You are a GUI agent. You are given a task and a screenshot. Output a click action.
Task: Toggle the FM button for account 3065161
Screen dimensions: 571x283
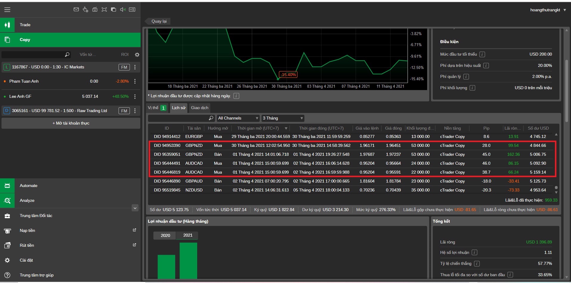point(124,111)
